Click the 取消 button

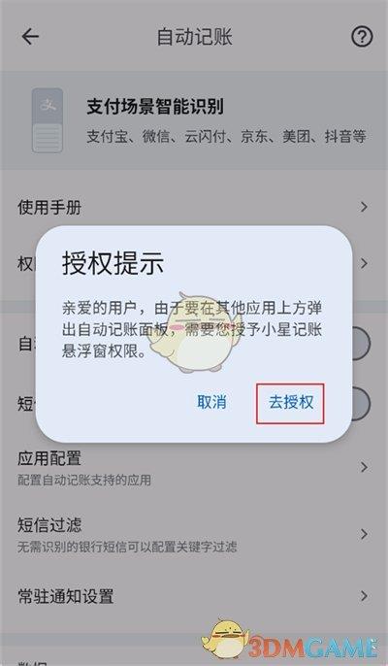211,402
